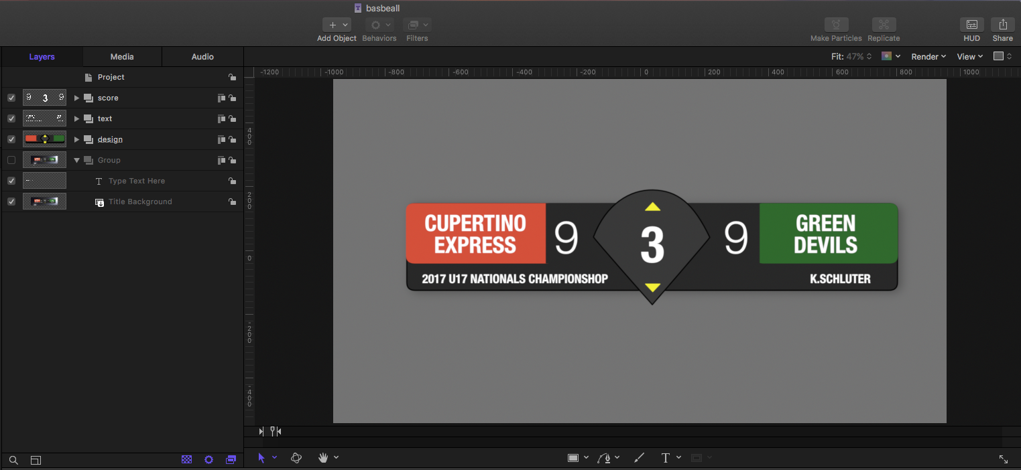Lock the score layer

click(232, 98)
